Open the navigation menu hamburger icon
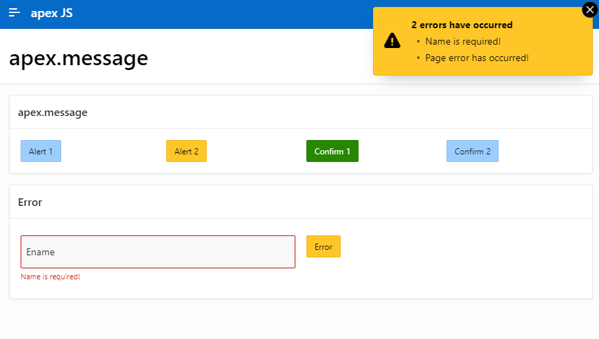The width and height of the screenshot is (599, 339). click(14, 13)
